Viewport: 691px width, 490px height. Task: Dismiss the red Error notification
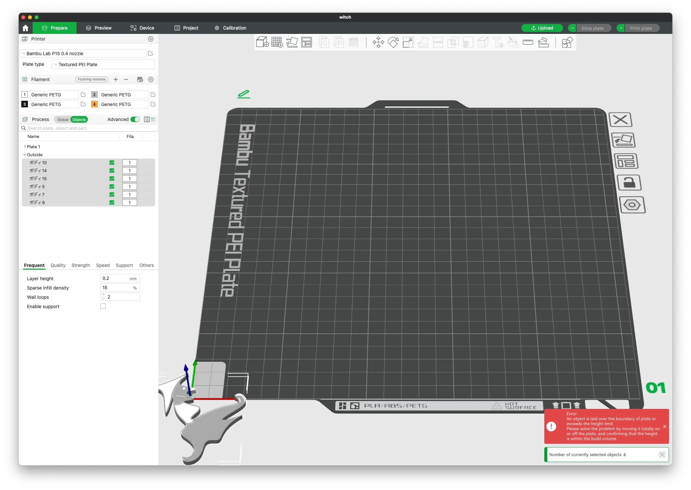click(x=664, y=427)
